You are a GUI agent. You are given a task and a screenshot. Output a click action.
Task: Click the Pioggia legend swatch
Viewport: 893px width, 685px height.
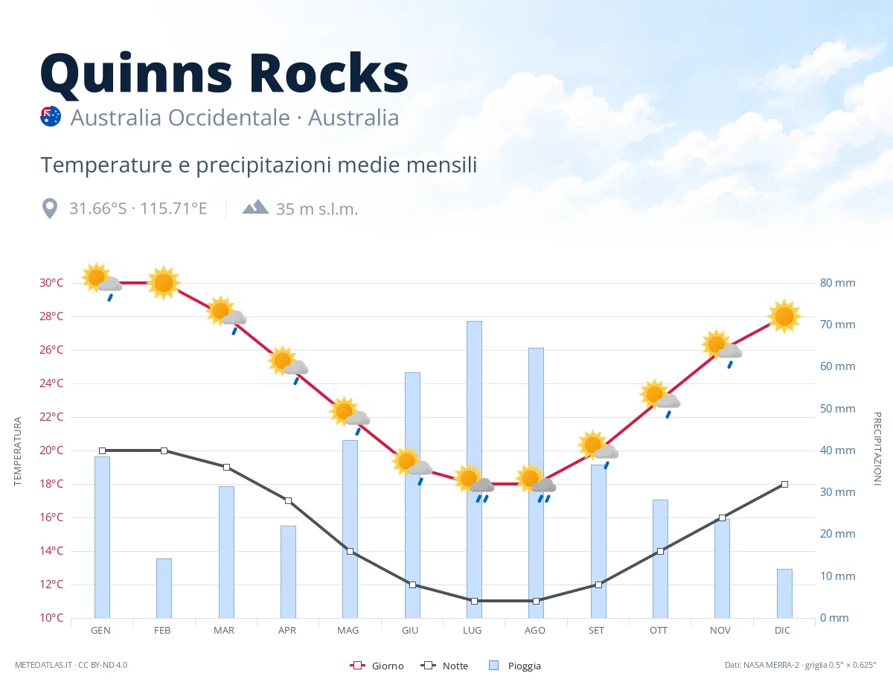[495, 666]
